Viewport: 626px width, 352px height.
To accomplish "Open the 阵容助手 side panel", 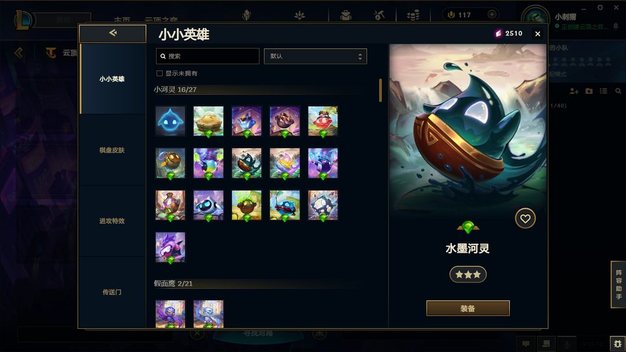I will click(618, 284).
